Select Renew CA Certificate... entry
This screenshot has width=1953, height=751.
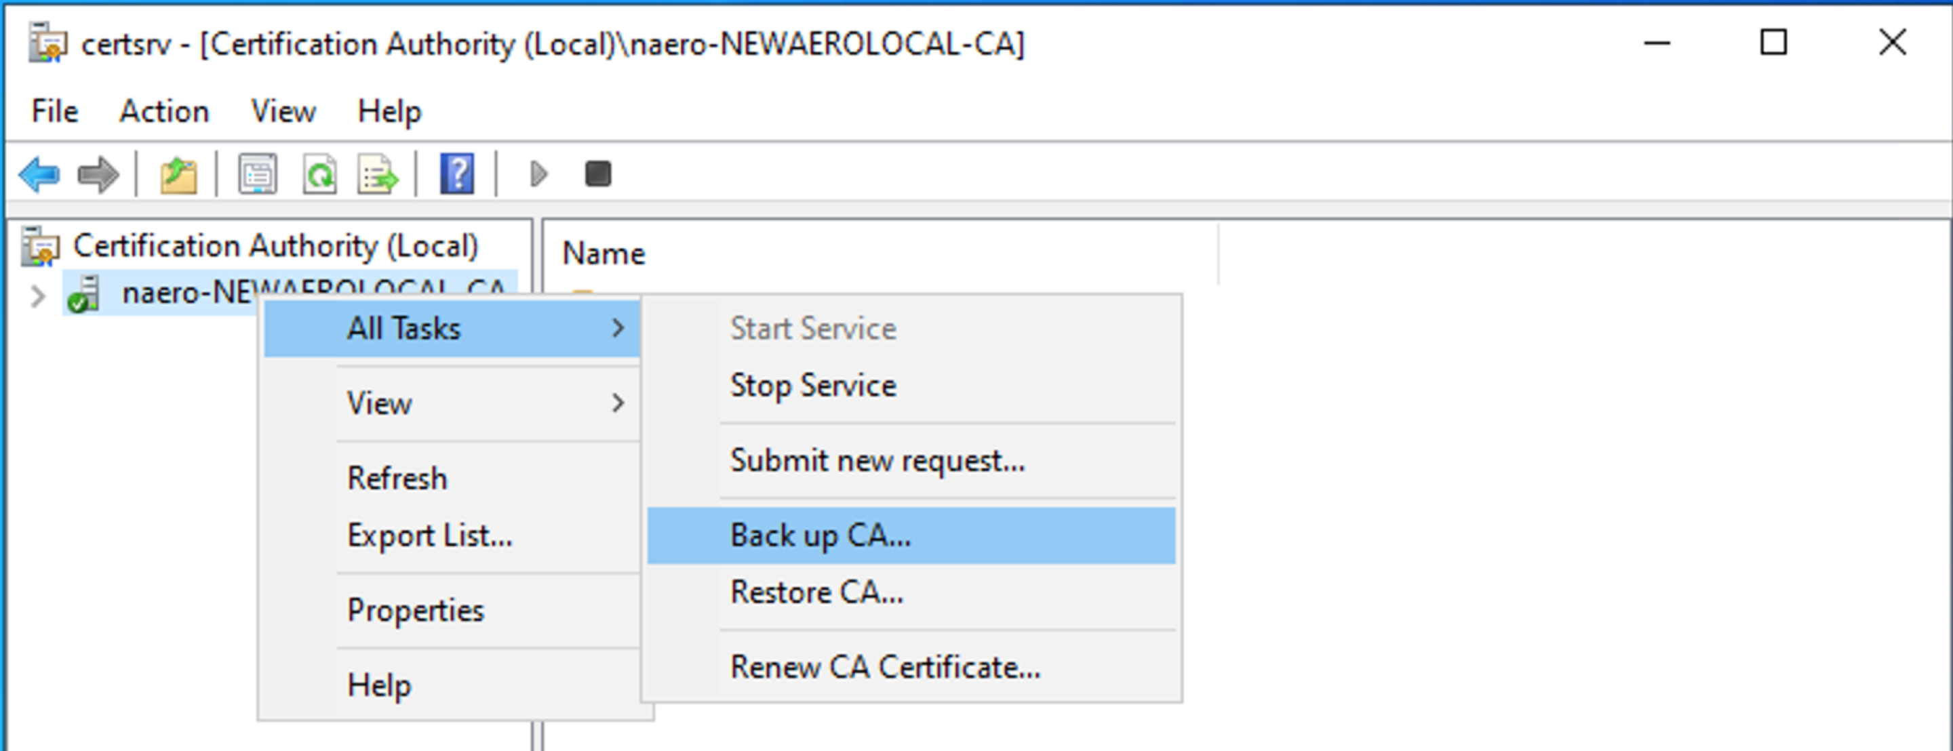click(x=885, y=667)
